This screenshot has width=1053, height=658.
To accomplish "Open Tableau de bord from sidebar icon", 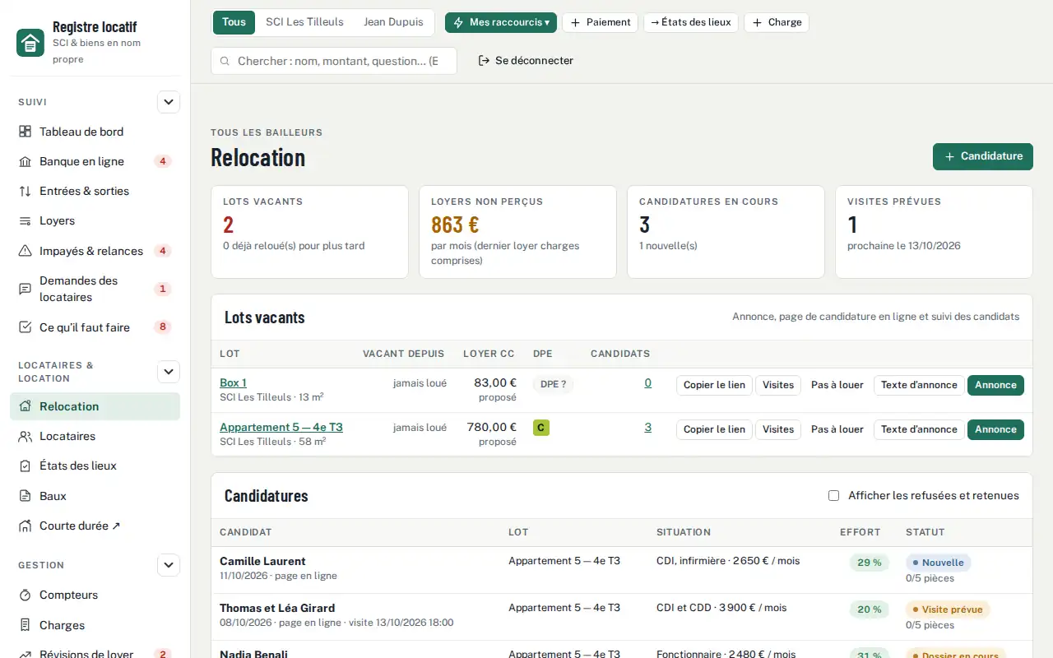I will pyautogui.click(x=25, y=132).
